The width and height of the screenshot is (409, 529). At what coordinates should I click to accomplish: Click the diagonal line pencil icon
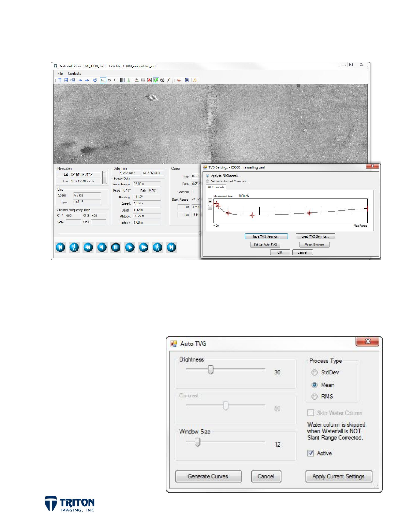click(168, 80)
